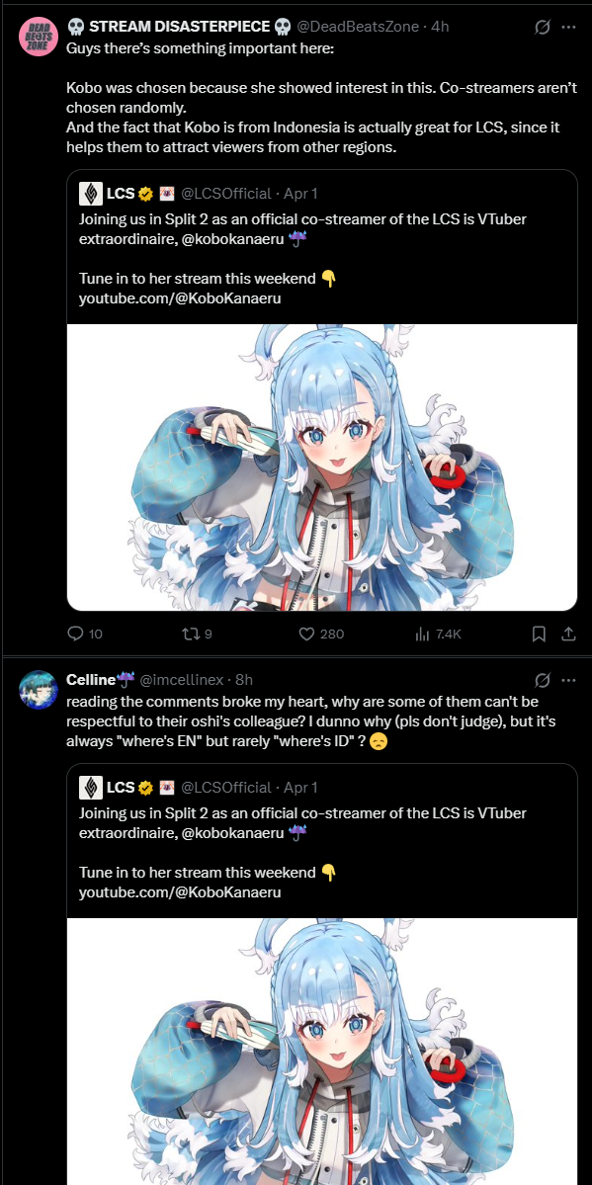Open Celline's profile avatar
Screen dimensions: 592x1185
[x=39, y=690]
